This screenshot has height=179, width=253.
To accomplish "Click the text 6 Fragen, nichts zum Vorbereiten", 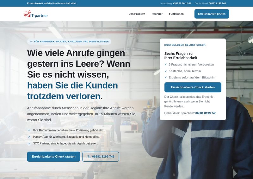I will (x=191, y=65).
